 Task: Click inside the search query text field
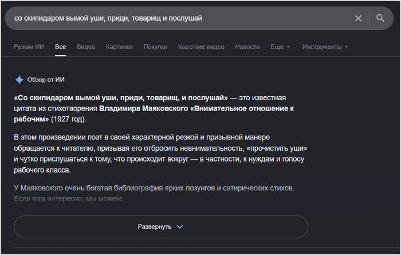[179, 18]
